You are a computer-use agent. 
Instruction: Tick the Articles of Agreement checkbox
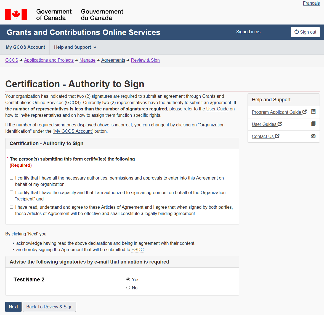12,207
